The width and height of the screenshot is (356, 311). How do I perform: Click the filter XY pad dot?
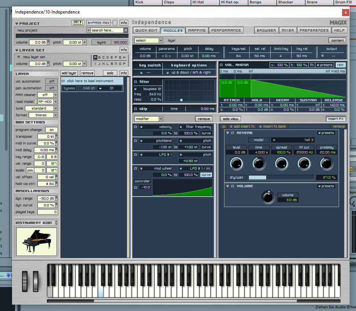181,100
